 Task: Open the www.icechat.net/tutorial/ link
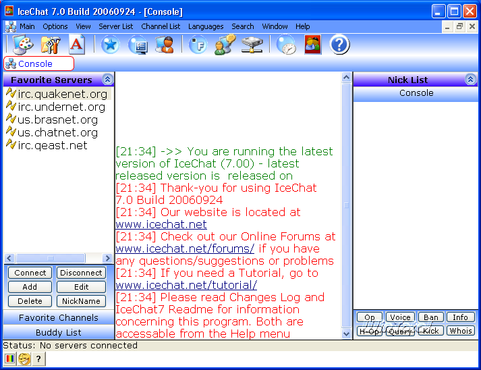click(186, 285)
